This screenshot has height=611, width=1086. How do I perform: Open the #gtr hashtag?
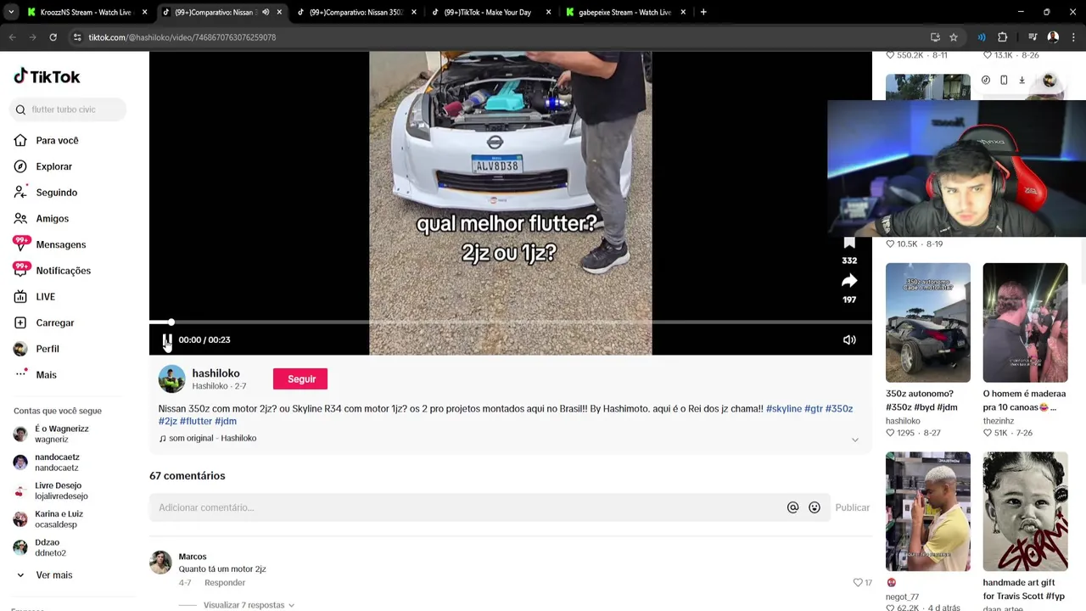tap(813, 409)
